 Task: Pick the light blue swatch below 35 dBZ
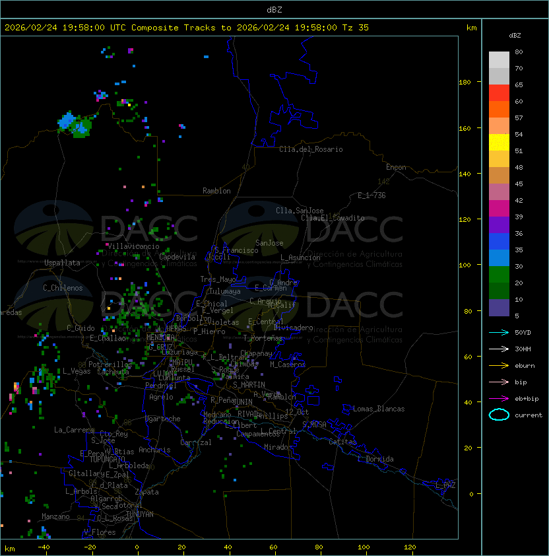[x=499, y=258]
